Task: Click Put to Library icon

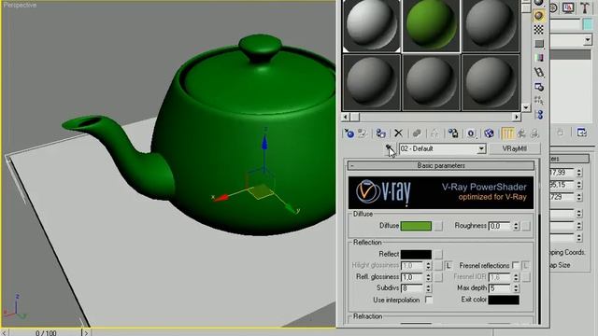Action: (453, 133)
